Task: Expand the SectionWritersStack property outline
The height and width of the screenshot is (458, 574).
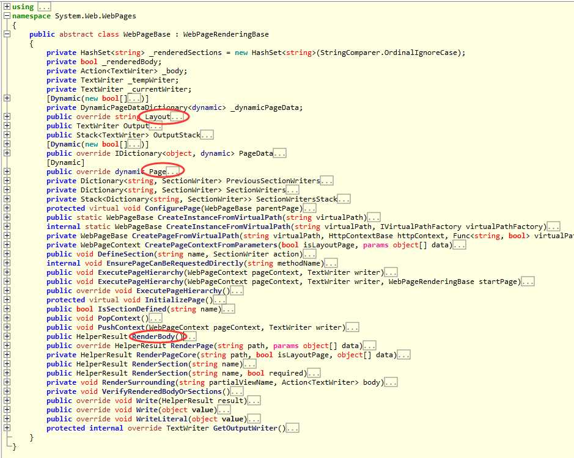Action: (x=7, y=198)
